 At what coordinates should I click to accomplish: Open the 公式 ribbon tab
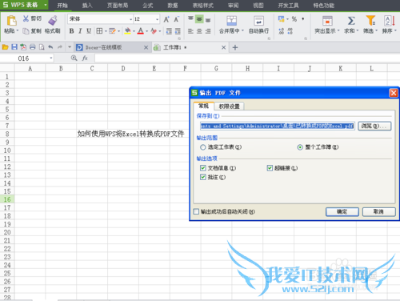point(148,6)
